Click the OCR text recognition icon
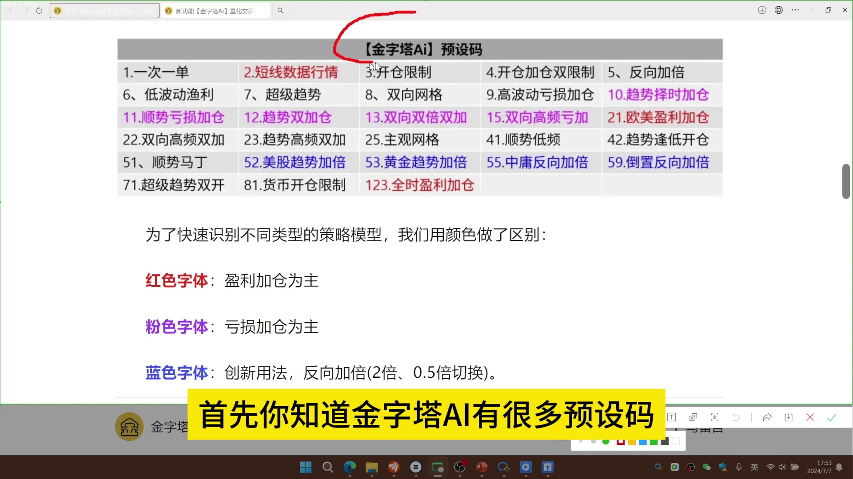The height and width of the screenshot is (479, 853). point(714,417)
